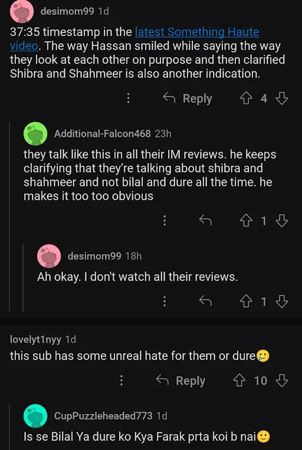The width and height of the screenshot is (302, 450).
Task: Open the latest Something Haute video link
Action: tap(134, 39)
